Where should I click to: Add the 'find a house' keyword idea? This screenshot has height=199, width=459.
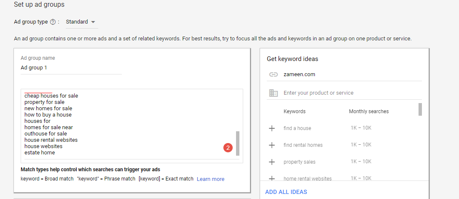coord(272,128)
